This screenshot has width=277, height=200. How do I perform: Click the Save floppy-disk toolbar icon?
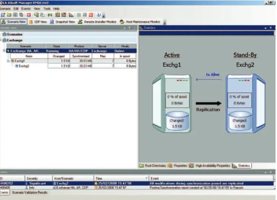click(x=15, y=15)
